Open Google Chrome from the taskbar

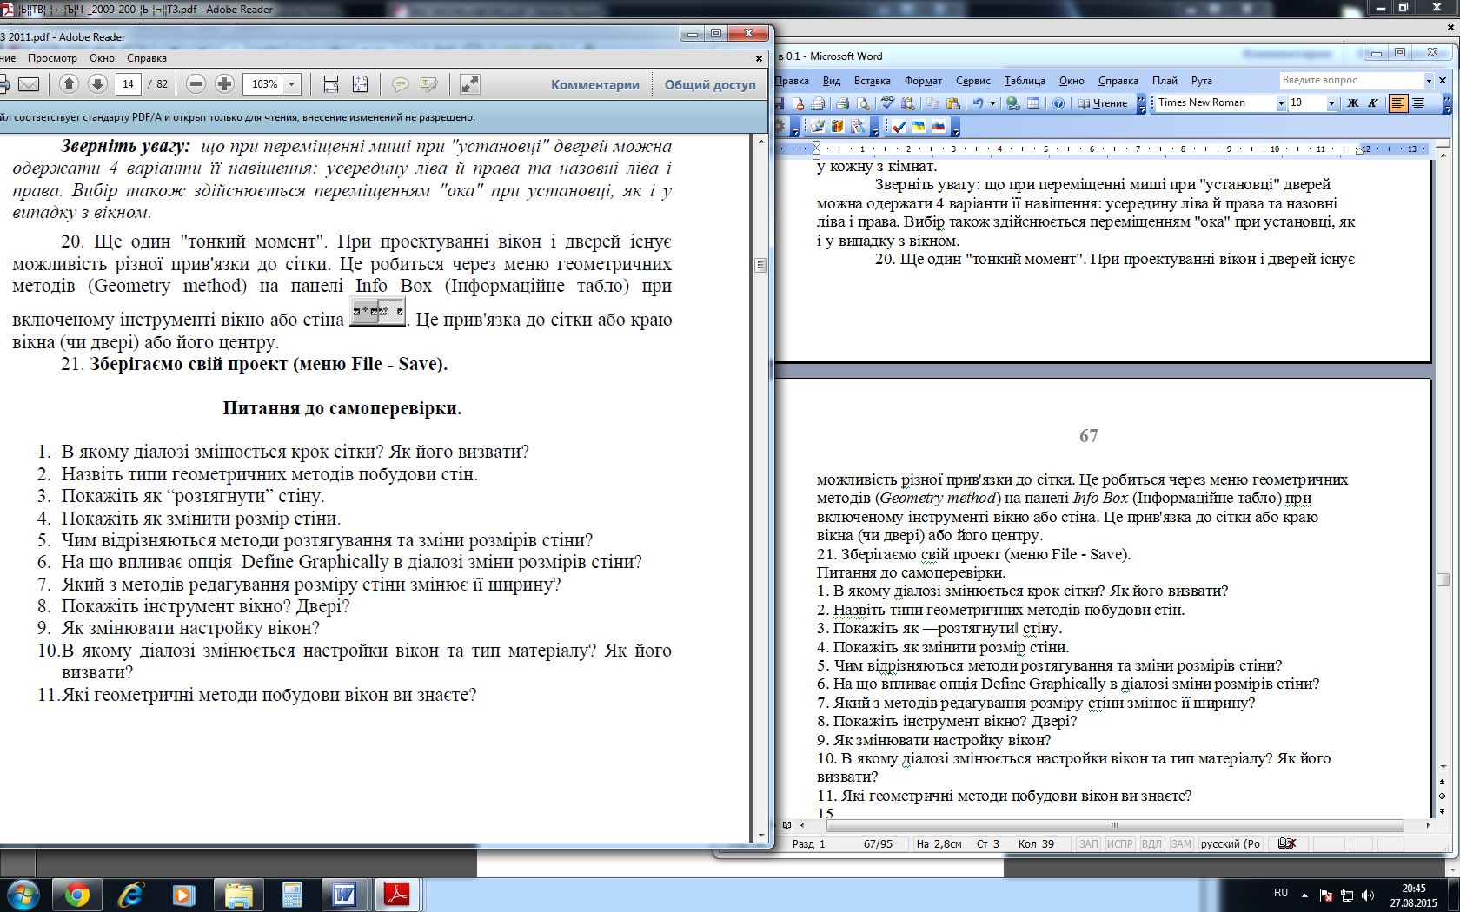[76, 895]
